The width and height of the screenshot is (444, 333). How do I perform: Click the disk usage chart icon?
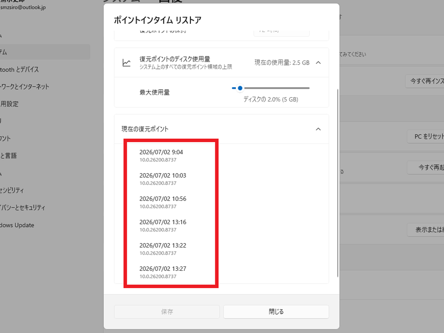(x=127, y=63)
